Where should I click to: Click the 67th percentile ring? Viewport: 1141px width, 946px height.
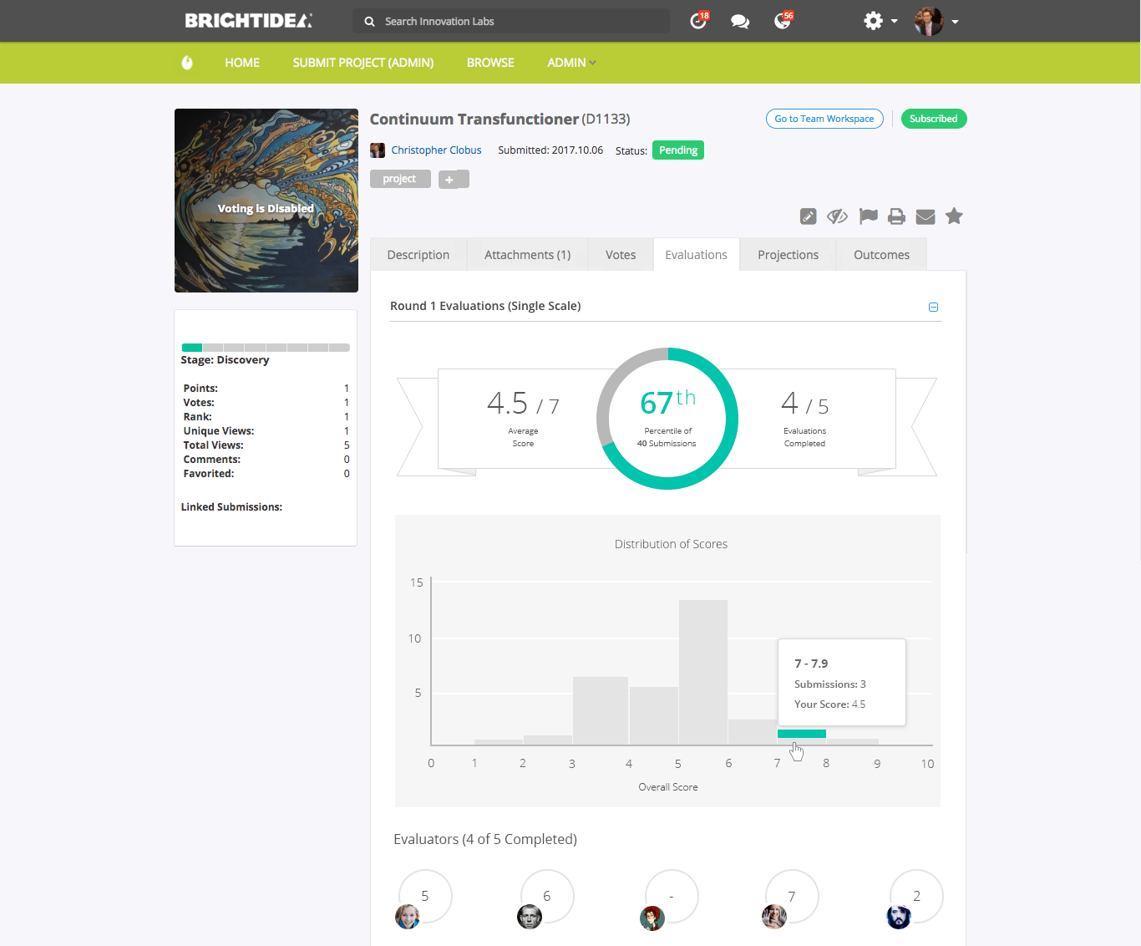pyautogui.click(x=667, y=419)
